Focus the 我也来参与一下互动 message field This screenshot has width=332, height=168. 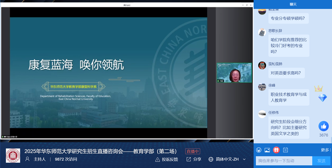284,161
